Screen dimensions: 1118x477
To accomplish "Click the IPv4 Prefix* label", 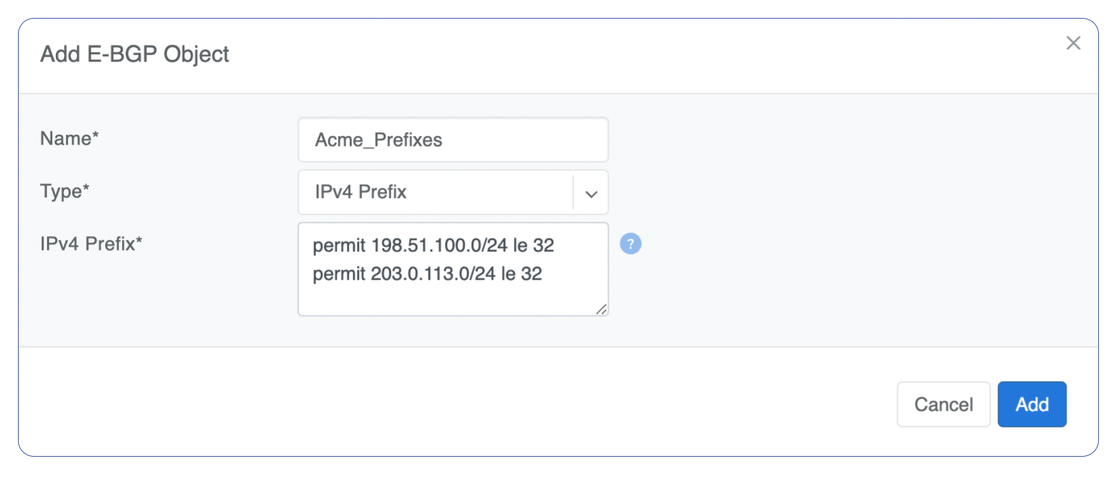I will tap(91, 244).
